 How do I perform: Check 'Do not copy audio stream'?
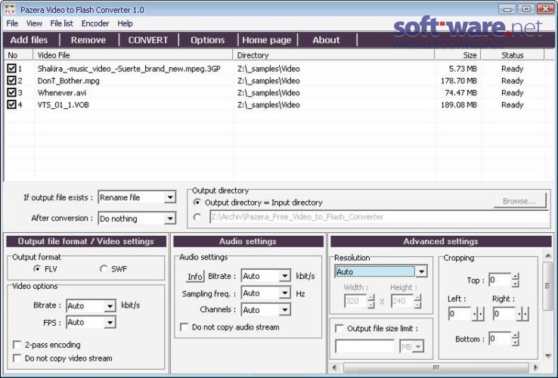tap(184, 327)
